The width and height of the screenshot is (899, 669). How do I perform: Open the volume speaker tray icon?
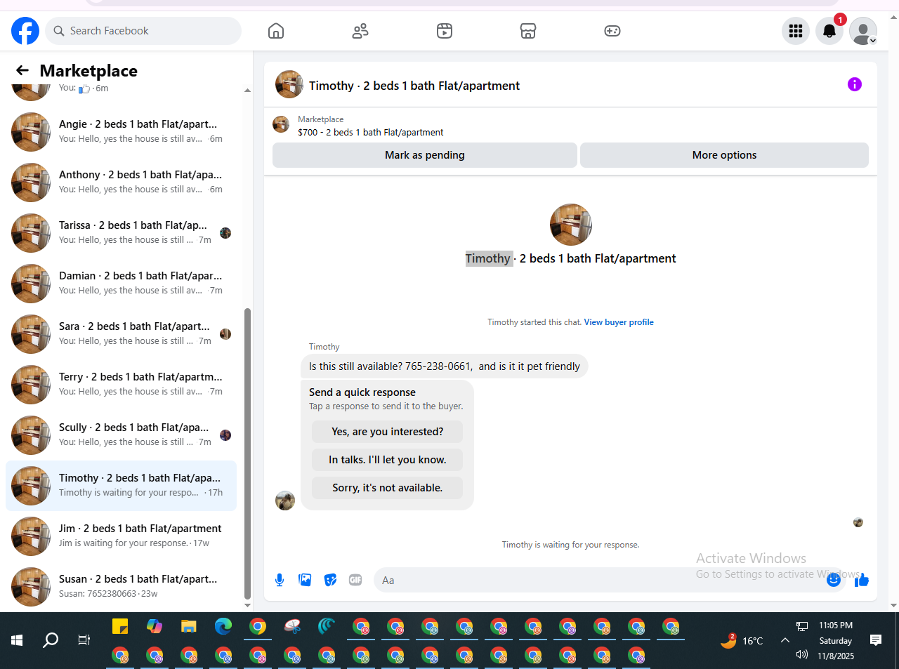click(x=802, y=655)
